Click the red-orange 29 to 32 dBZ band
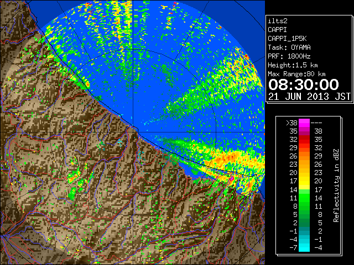The image size is (354, 265). [x=304, y=148]
